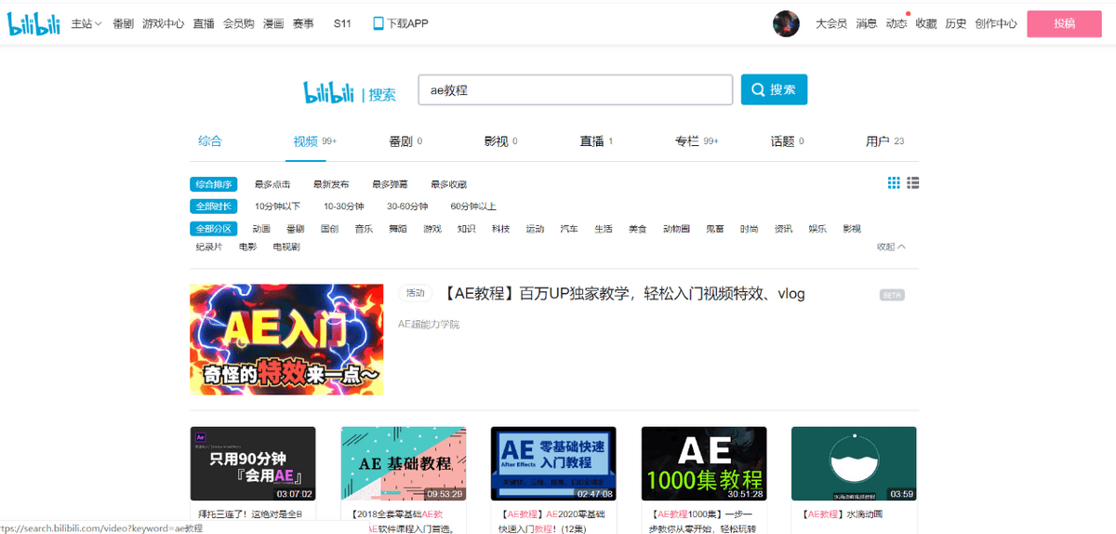This screenshot has height=534, width=1116.
Task: Click the bilibili 搜索 logo beside search box
Action: point(350,92)
